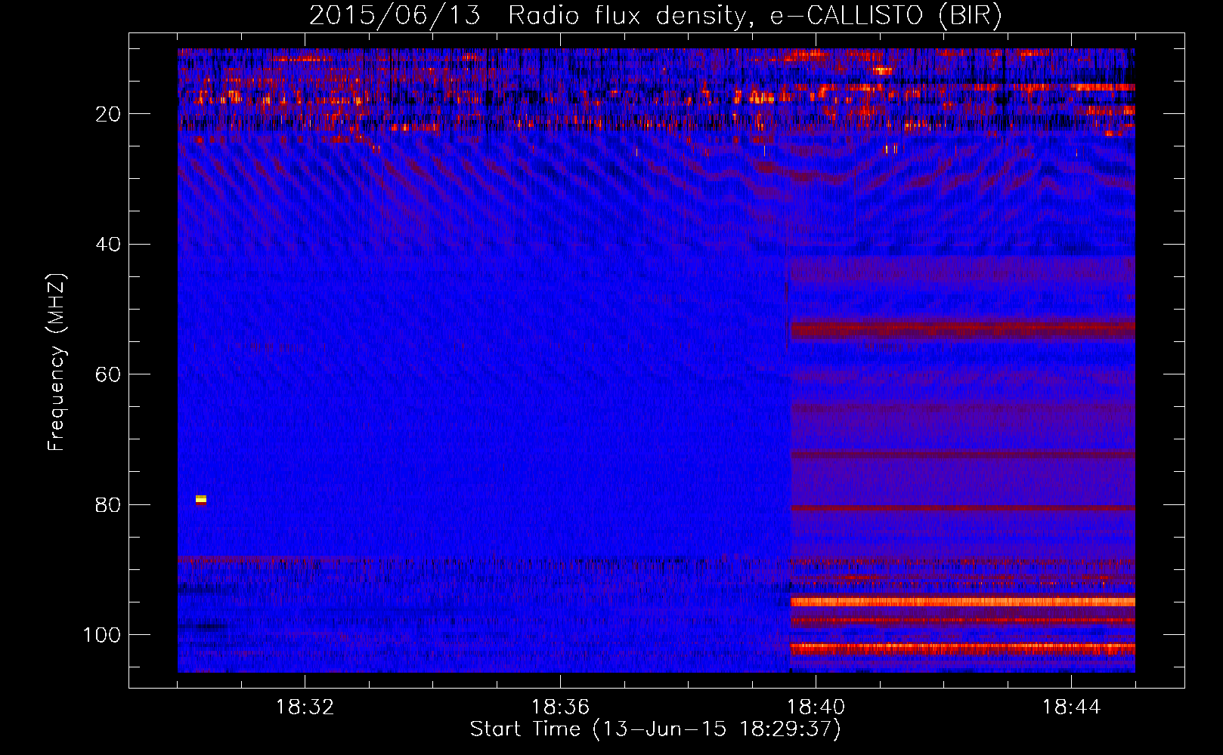Click the 20 frequency tick label
Screen dimensions: 1223x755
click(x=108, y=114)
